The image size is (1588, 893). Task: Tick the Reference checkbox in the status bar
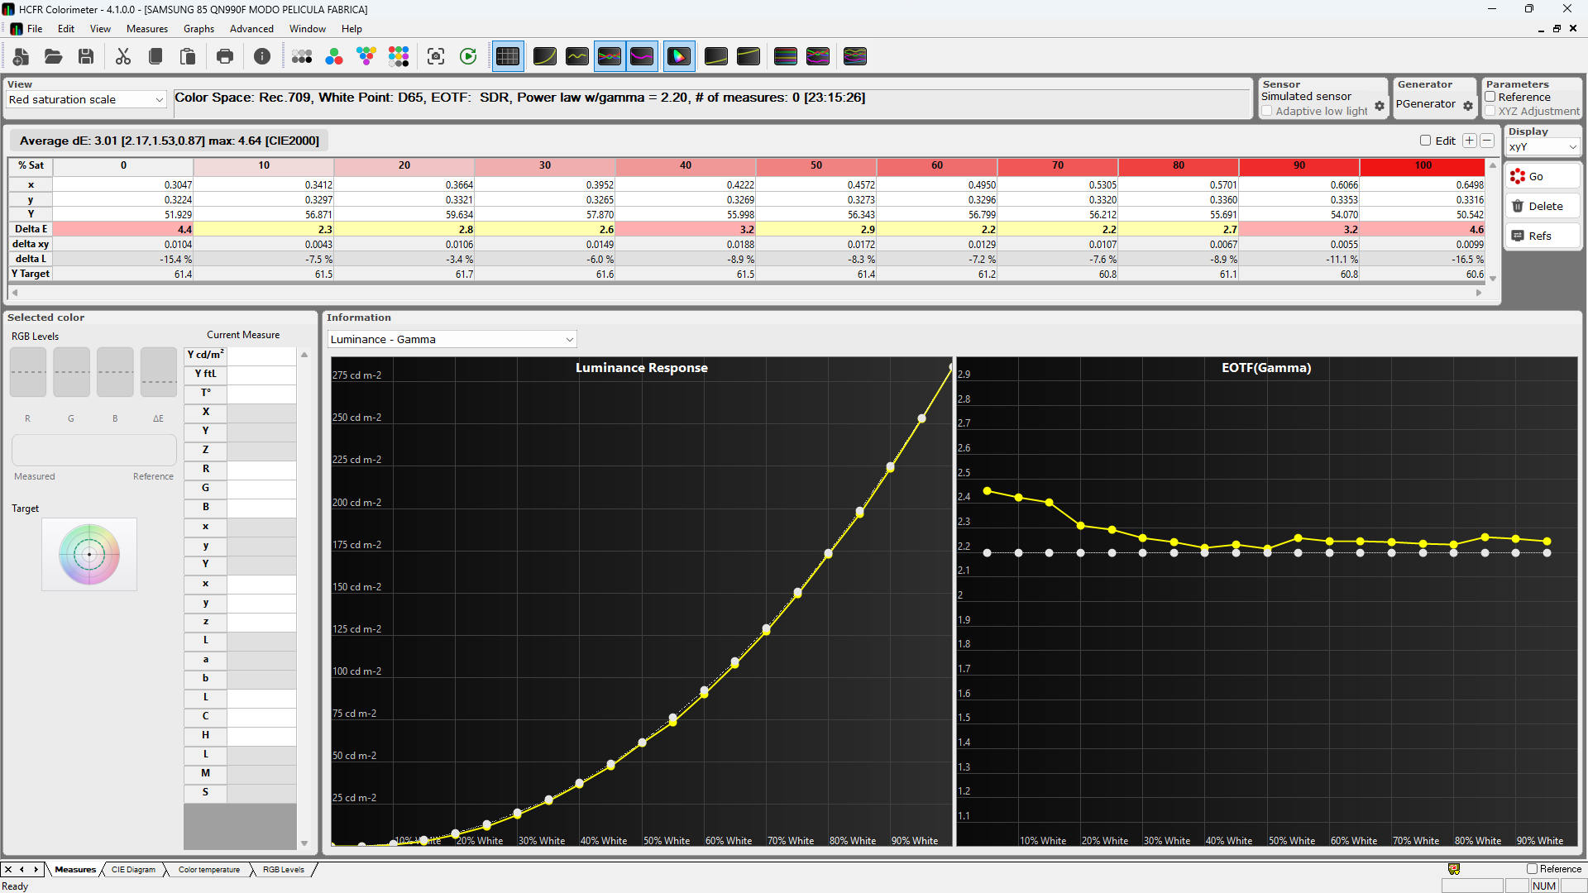[1532, 869]
